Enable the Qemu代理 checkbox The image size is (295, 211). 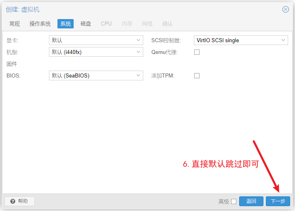(x=197, y=52)
